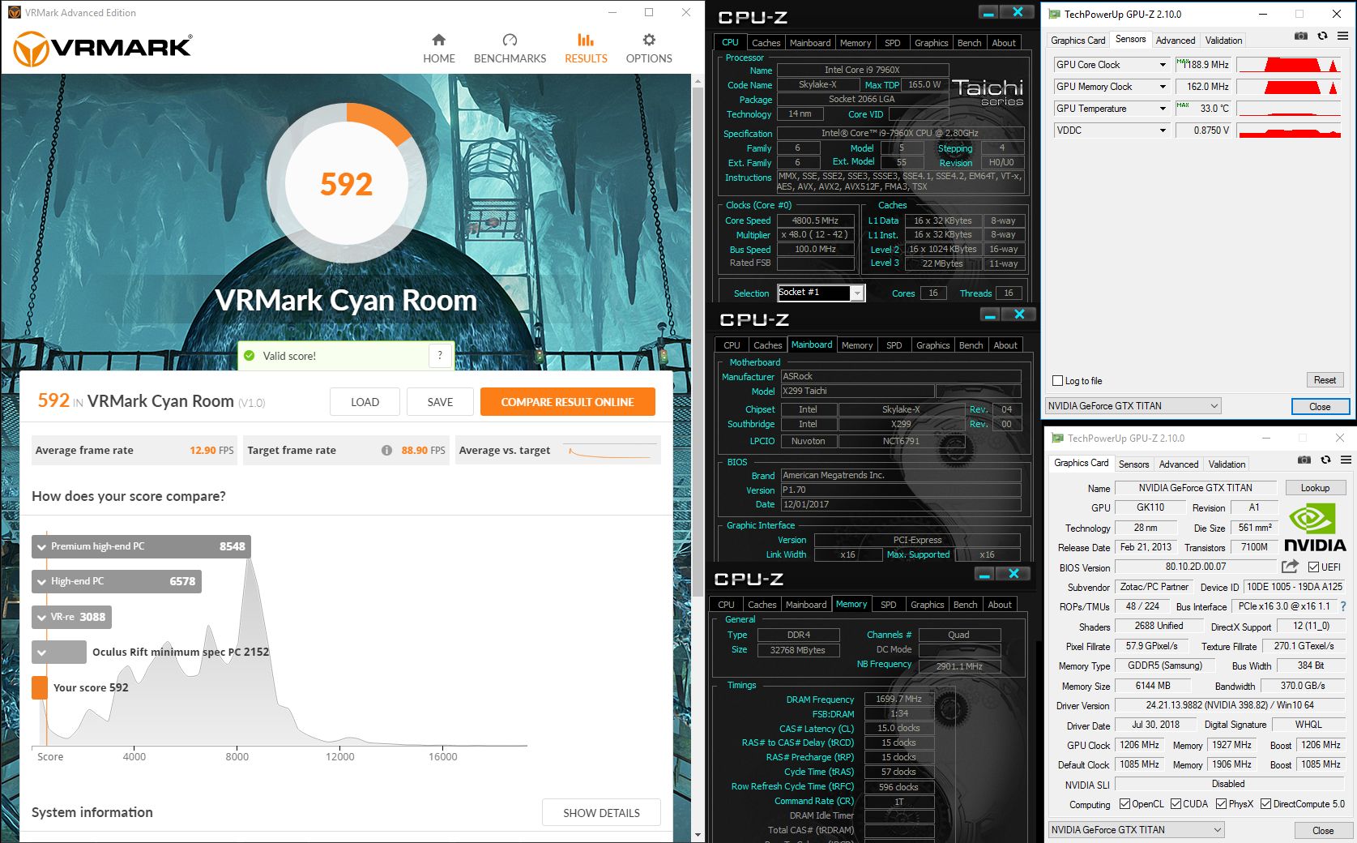The width and height of the screenshot is (1357, 843).
Task: Switch to Advanced tab in GPU-Z Sensors window
Action: 1175,41
